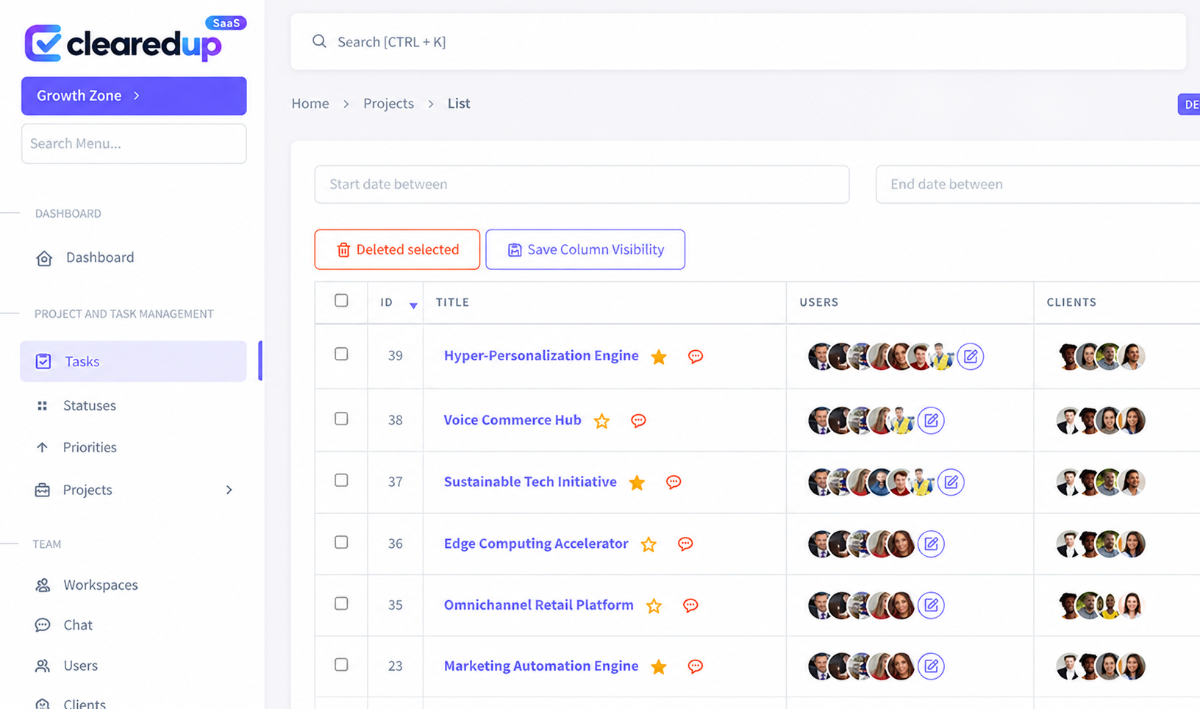Viewport: 1200px width, 709px height.
Task: Star the Edge Computing Accelerator project
Action: [649, 544]
